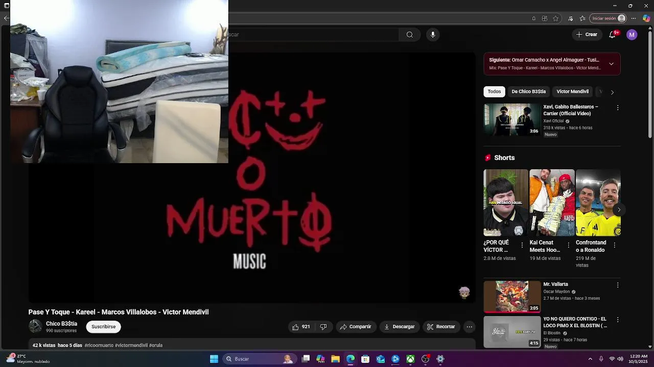The height and width of the screenshot is (367, 654).
Task: Like the video with 921 likes
Action: tap(301, 327)
